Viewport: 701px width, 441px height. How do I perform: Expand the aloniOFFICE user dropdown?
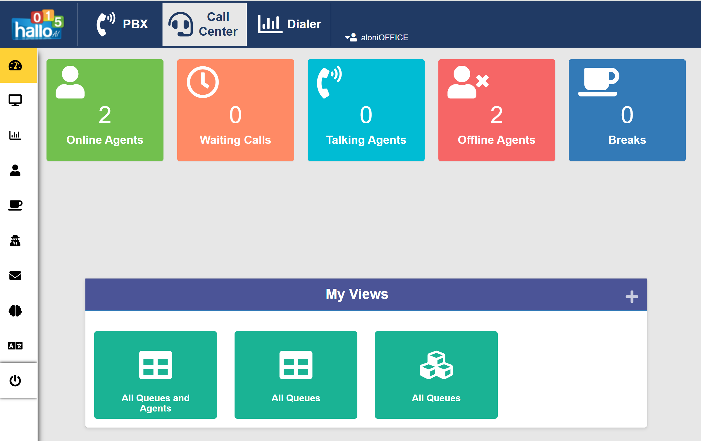[377, 37]
